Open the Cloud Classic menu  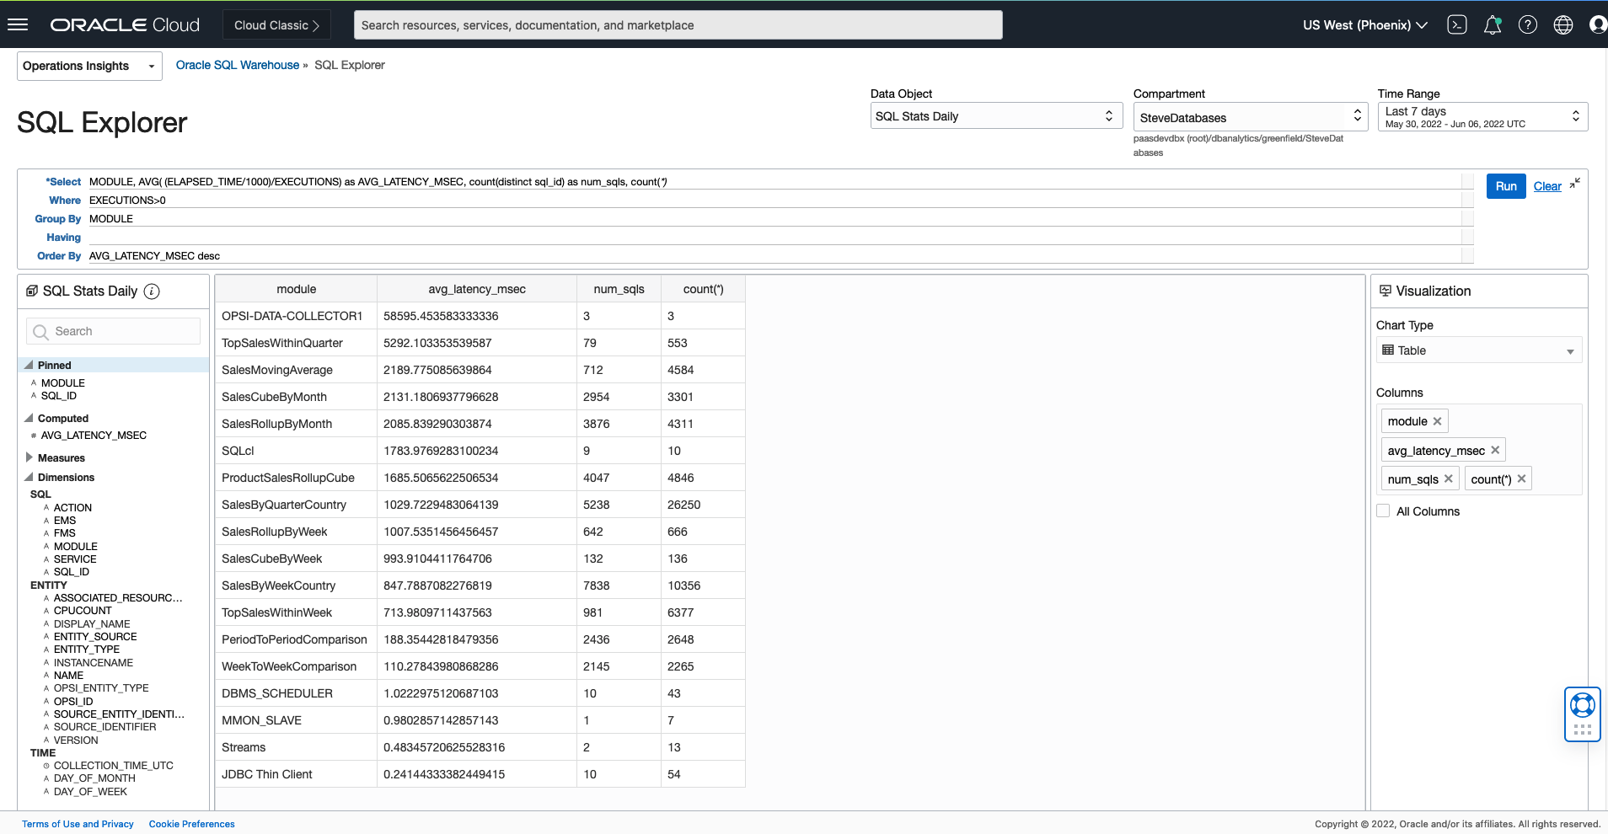276,24
